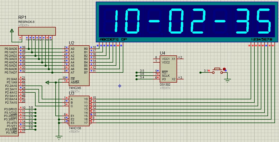This screenshot has width=279, height=142.
Task: Select the 74HC245 part name text
Action: pos(75,88)
